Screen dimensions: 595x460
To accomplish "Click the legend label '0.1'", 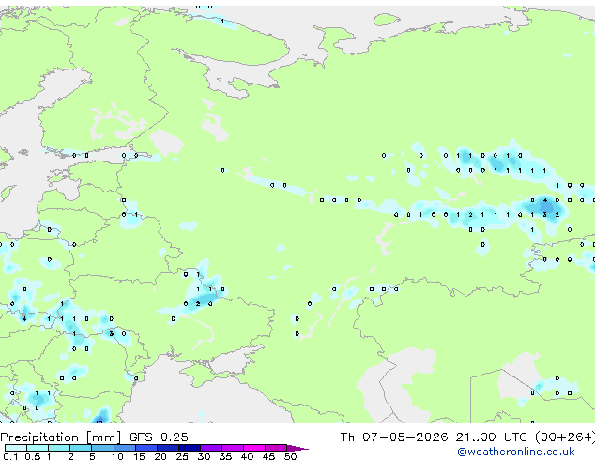I will tap(10, 456).
